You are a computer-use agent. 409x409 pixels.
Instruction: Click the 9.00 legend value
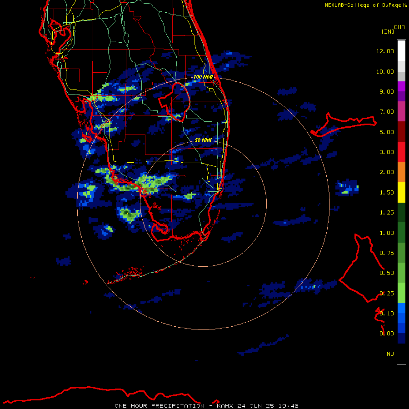pos(387,91)
